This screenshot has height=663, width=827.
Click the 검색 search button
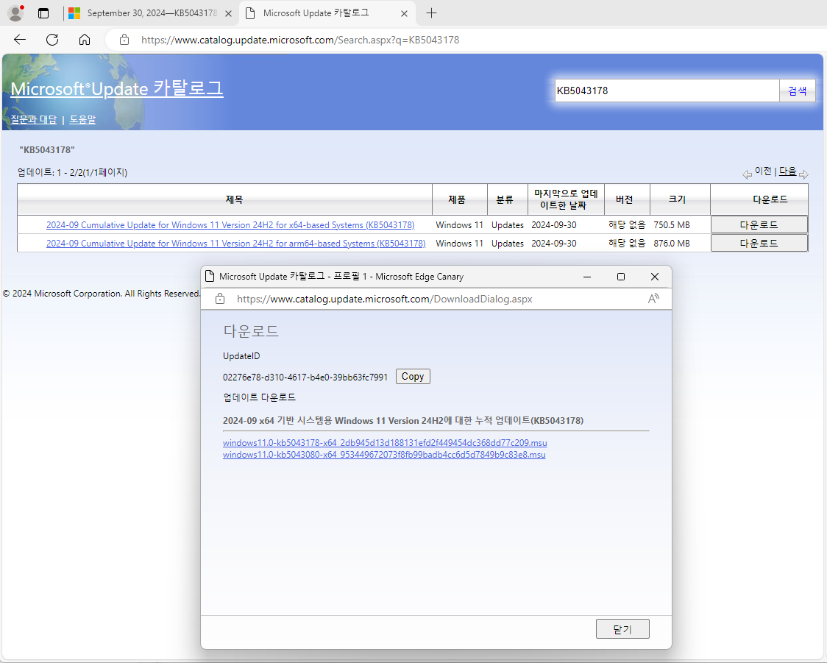[x=797, y=91]
